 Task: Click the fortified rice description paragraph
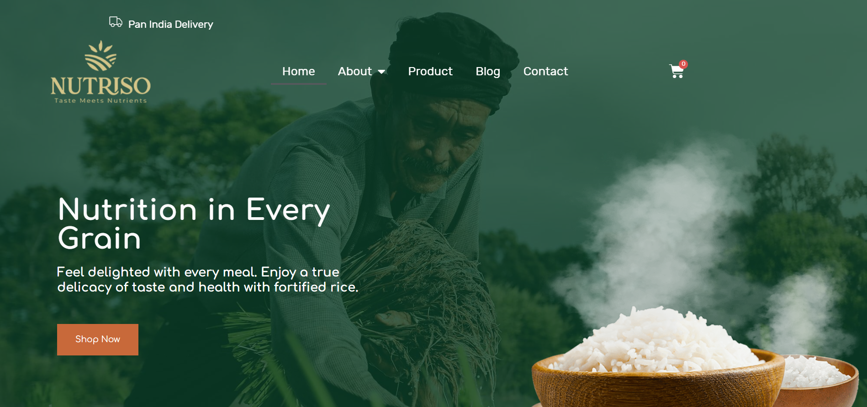coord(207,280)
